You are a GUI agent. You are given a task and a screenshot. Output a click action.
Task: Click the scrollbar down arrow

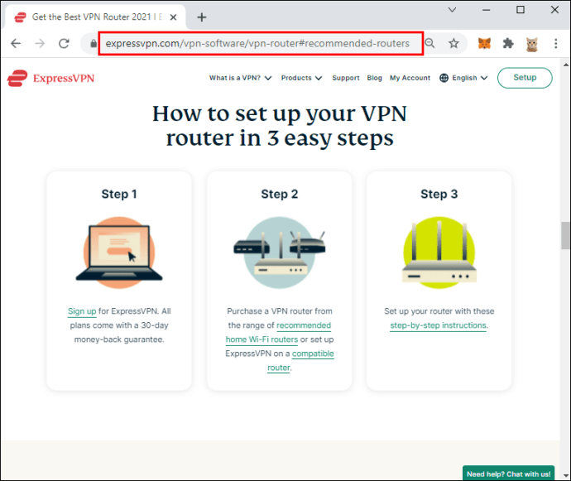tap(565, 475)
